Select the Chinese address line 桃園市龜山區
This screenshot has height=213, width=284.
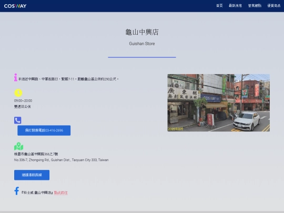(x=36, y=154)
